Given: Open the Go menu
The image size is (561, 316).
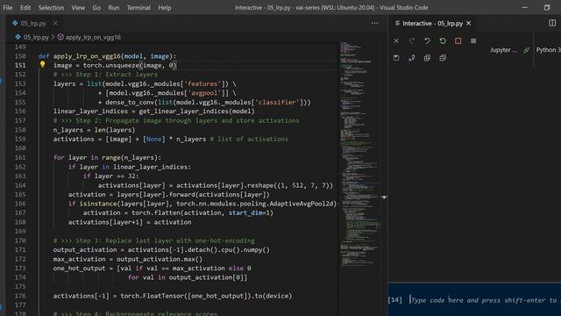Looking at the screenshot, I should (96, 8).
